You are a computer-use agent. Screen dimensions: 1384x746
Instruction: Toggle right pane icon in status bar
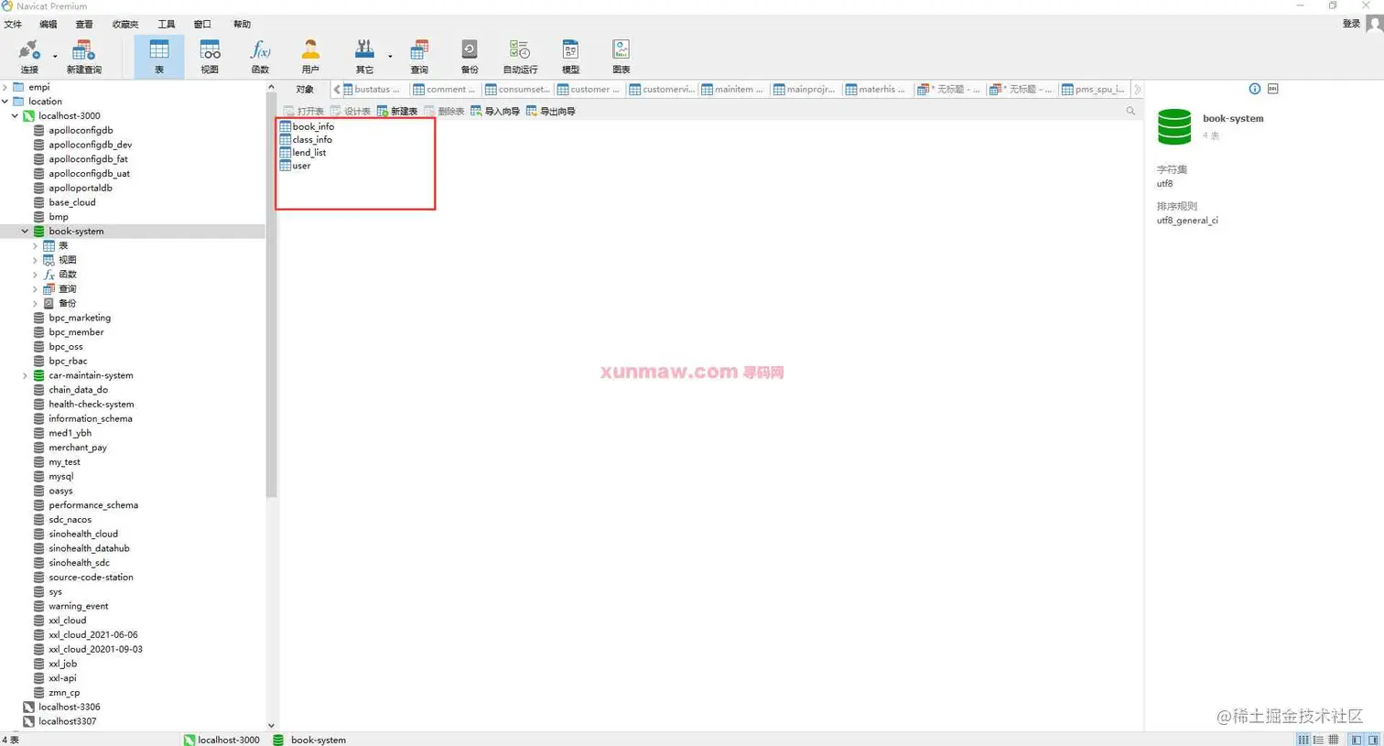(1373, 740)
